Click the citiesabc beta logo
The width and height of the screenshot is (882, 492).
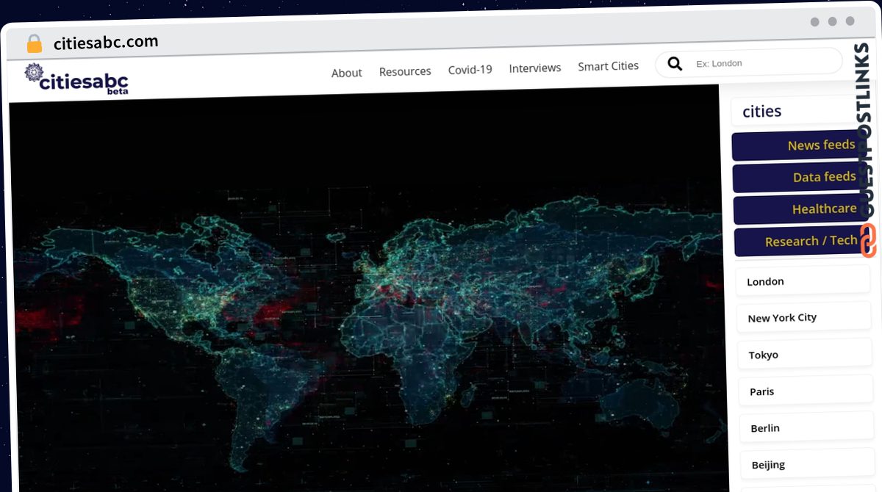pos(76,79)
